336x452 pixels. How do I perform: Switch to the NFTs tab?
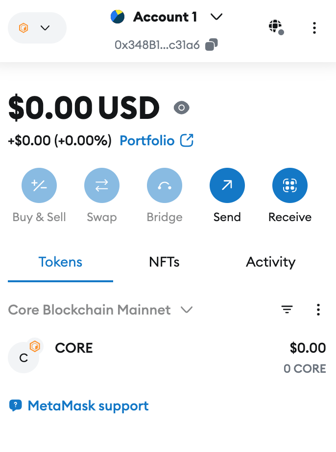[x=164, y=262]
